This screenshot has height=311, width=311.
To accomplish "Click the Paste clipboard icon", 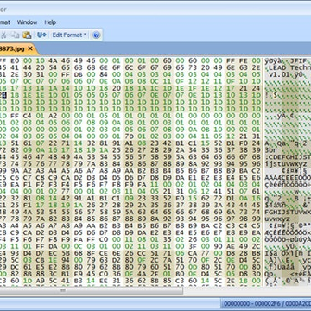I will coord(27,35).
